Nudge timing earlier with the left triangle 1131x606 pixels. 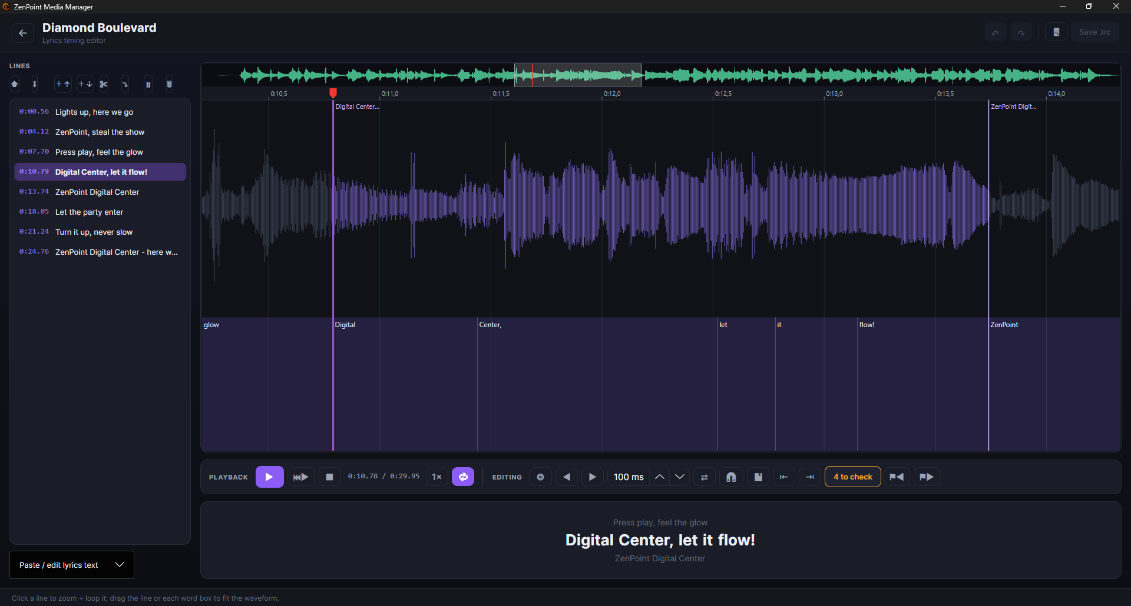pos(567,477)
